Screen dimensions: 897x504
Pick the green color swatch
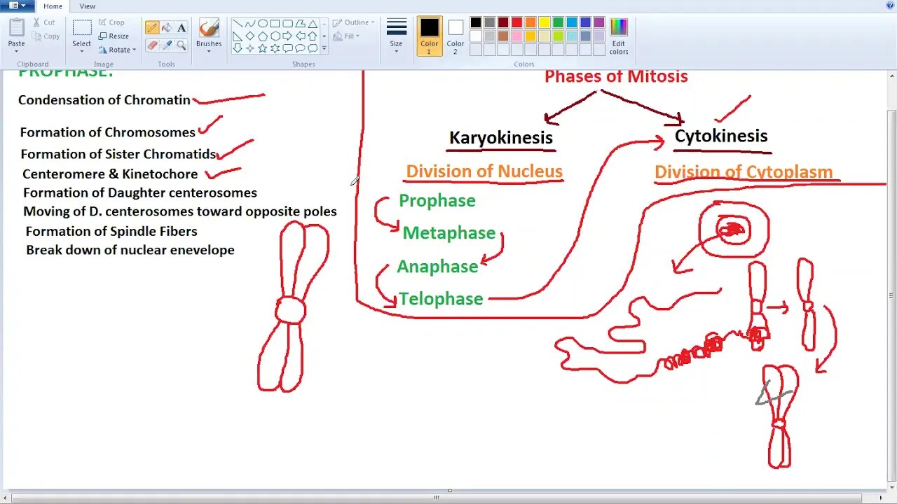pos(558,22)
